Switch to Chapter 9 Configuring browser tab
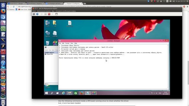Image resolution: width=189 pixels, height=106 pixels. coord(73,4)
